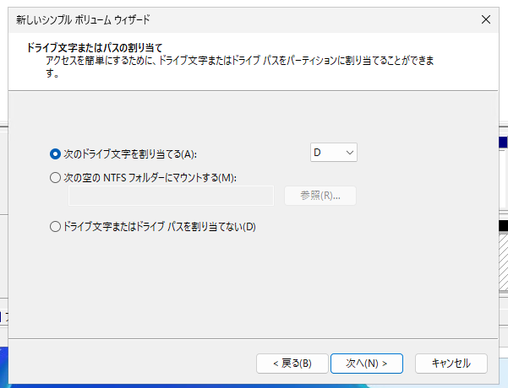The height and width of the screenshot is (388, 508).
Task: Click the blue bar in the background window
Action: (x=503, y=142)
